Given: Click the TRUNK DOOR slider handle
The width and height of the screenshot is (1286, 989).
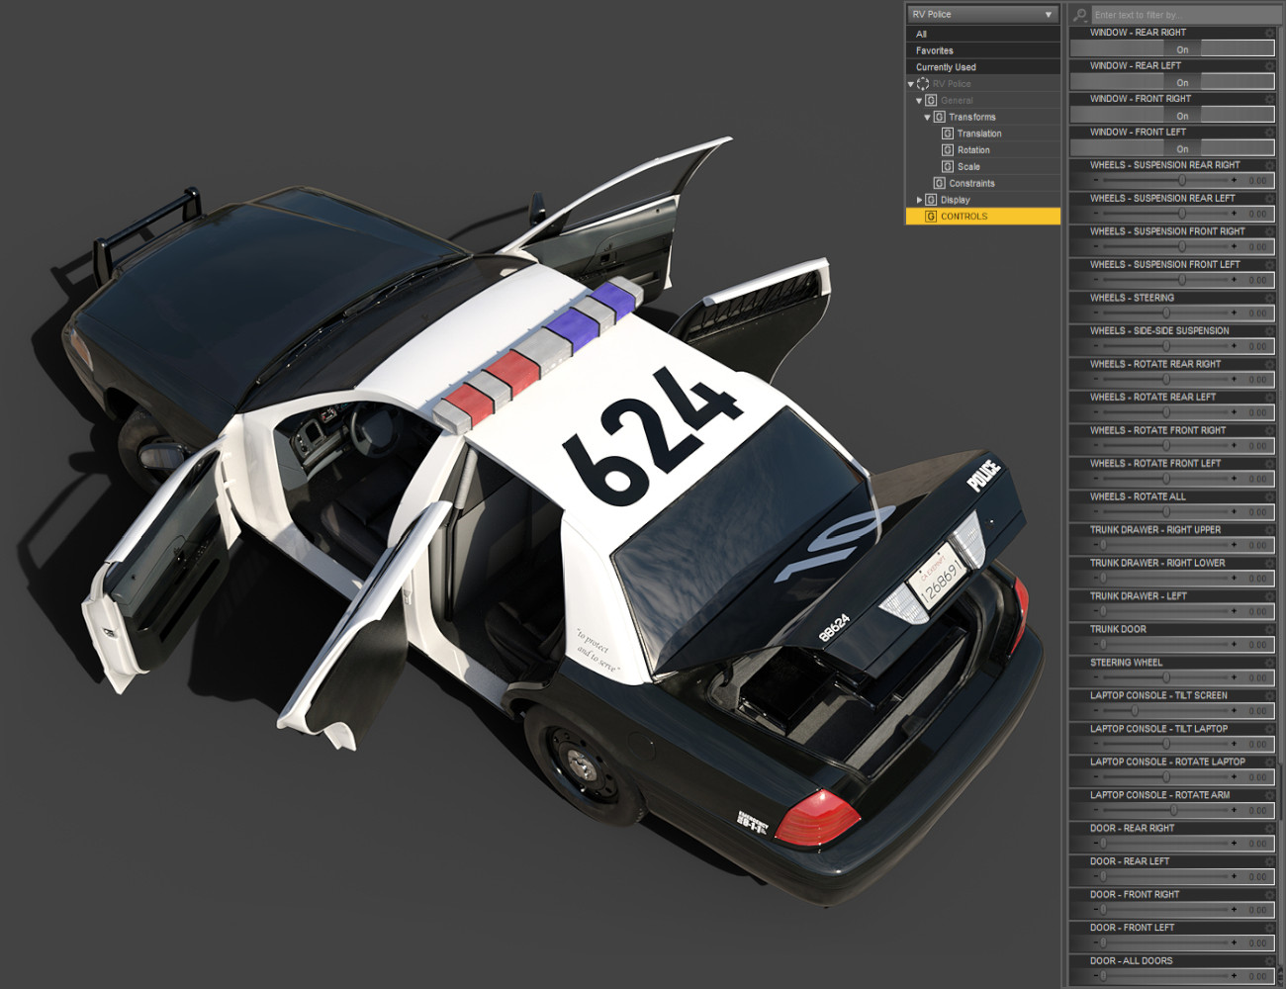Looking at the screenshot, I should click(1103, 644).
